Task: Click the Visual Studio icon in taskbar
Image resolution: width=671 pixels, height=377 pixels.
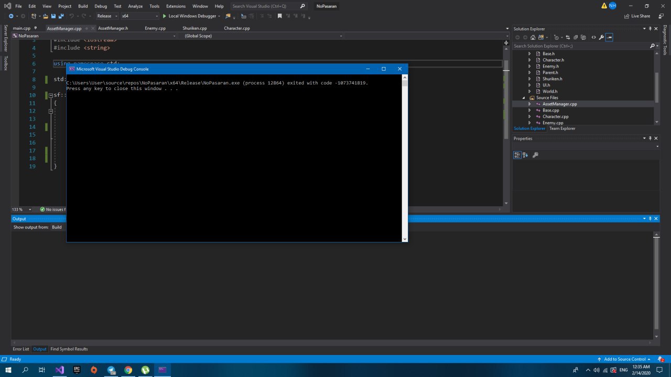Action: click(x=59, y=370)
